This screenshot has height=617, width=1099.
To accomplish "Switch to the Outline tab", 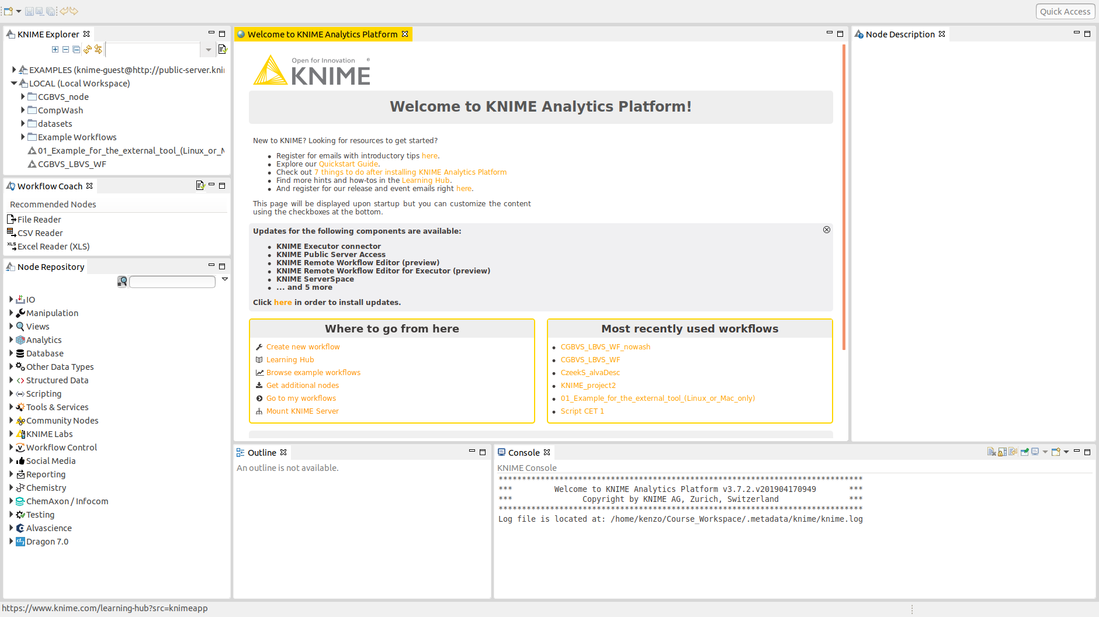I will (261, 453).
